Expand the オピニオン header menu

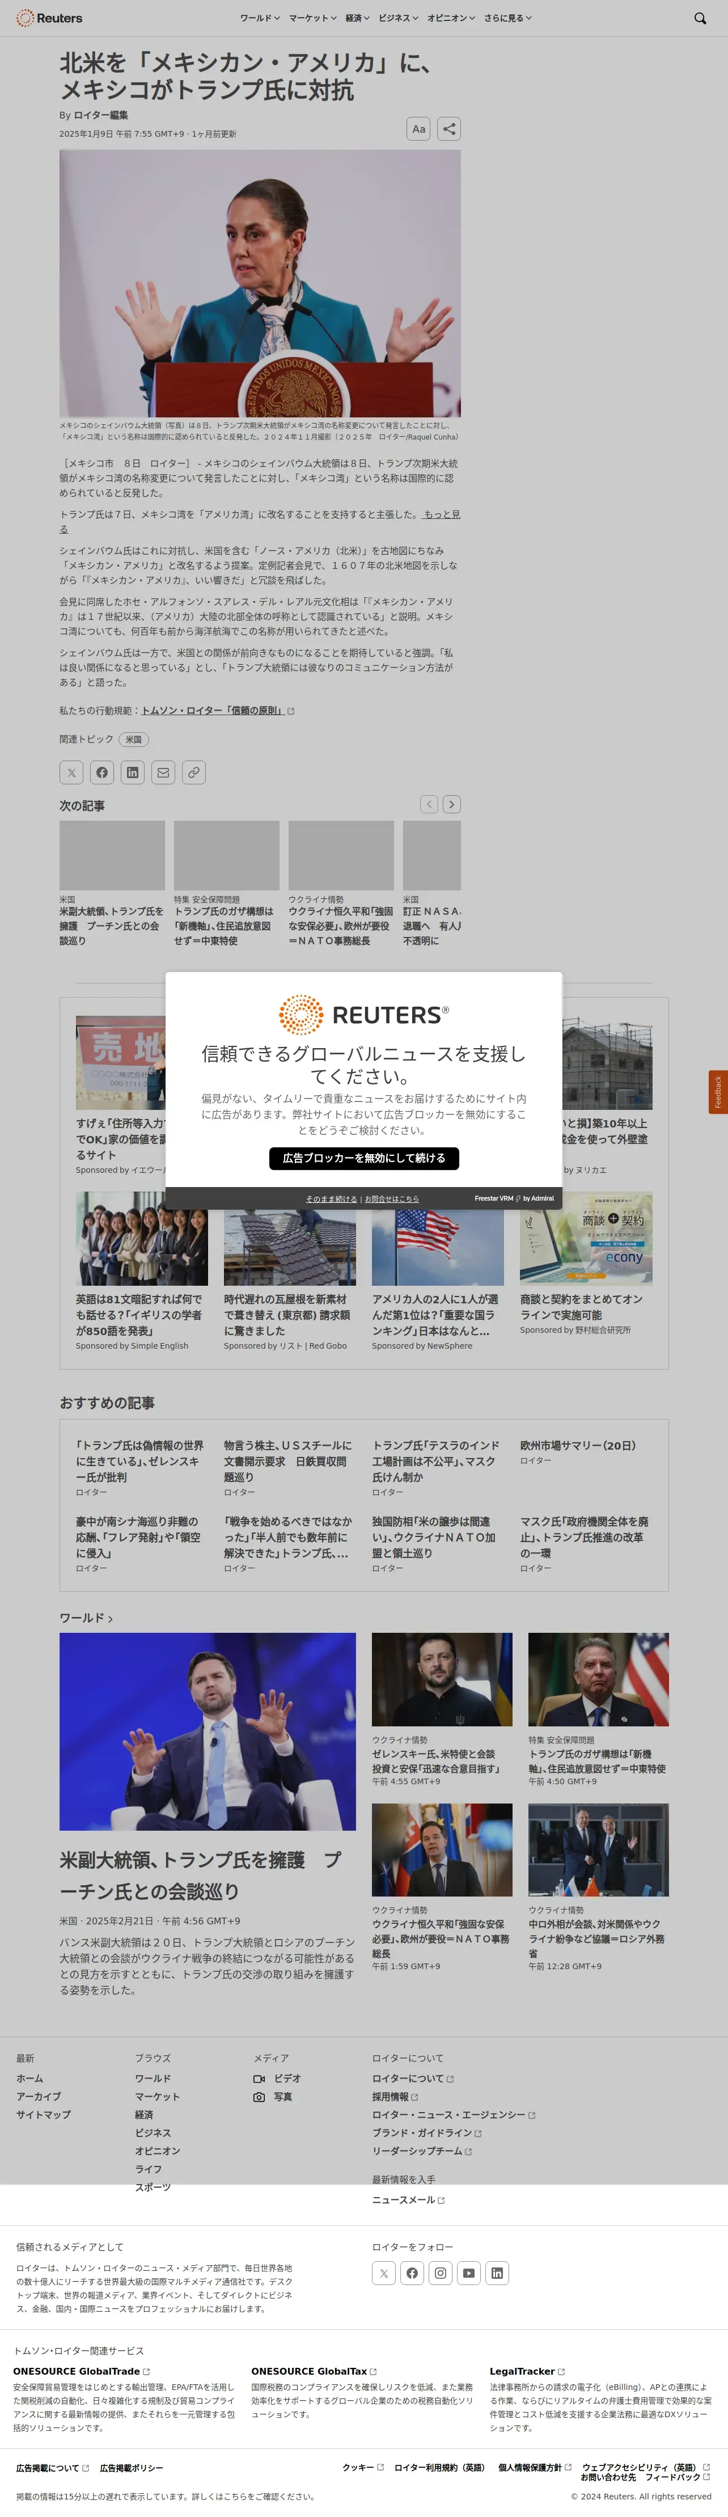click(x=451, y=18)
